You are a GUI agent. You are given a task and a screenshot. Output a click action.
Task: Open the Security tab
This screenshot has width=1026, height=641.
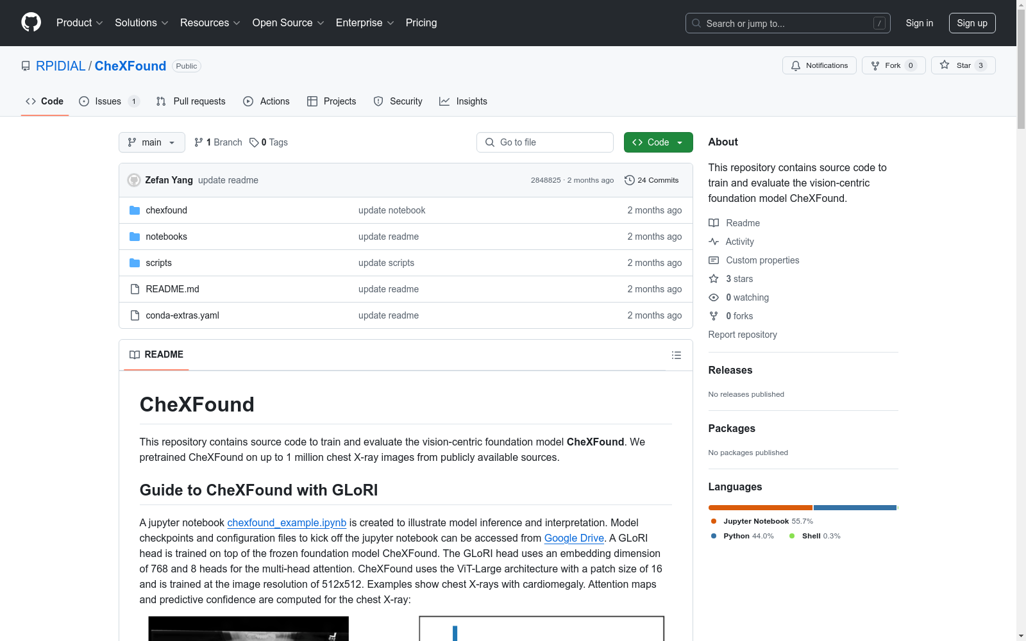pos(398,101)
